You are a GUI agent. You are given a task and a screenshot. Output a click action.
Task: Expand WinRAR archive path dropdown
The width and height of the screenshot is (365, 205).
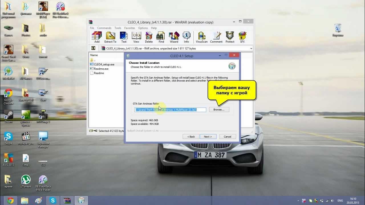click(x=251, y=48)
